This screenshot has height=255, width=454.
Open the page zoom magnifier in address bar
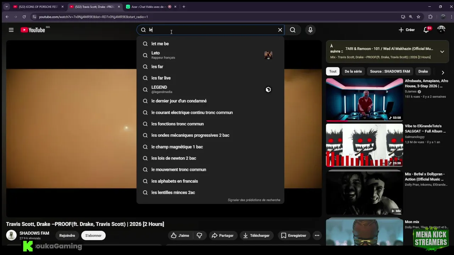click(x=411, y=17)
